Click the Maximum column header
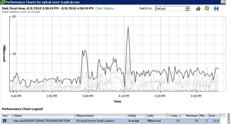The height and width of the screenshot is (124, 230). click(190, 116)
